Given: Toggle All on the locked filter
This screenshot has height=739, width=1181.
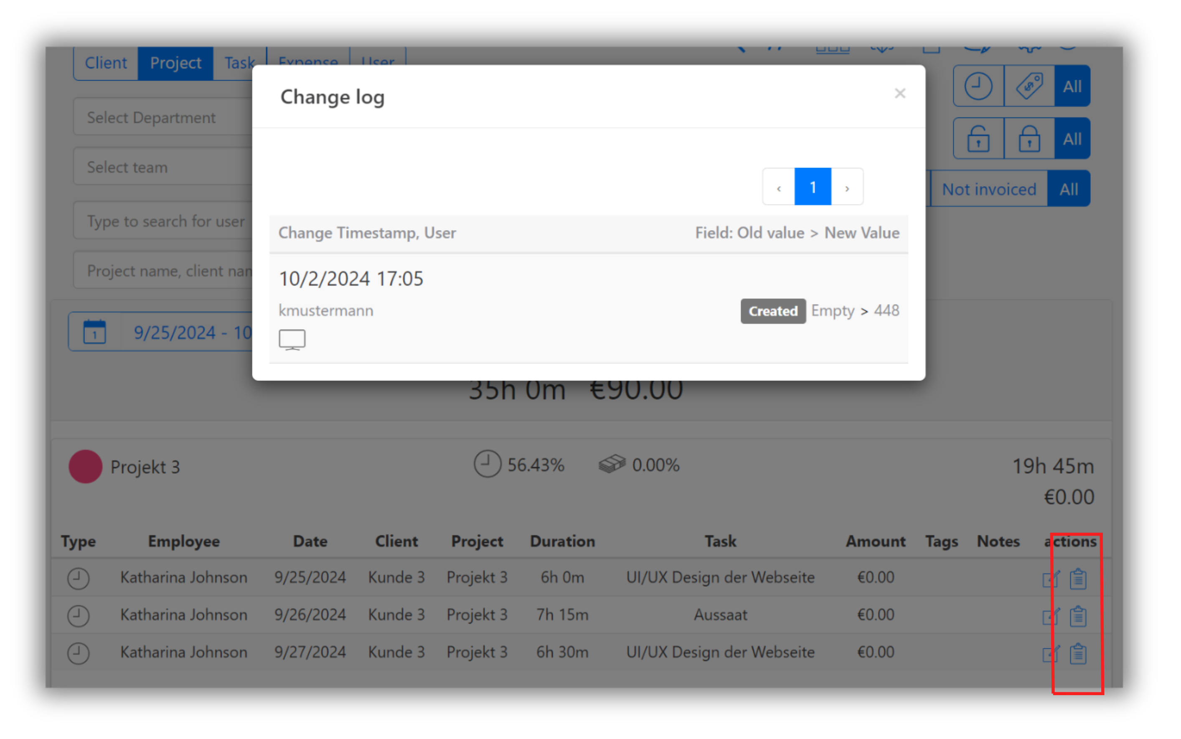Looking at the screenshot, I should coord(1072,138).
